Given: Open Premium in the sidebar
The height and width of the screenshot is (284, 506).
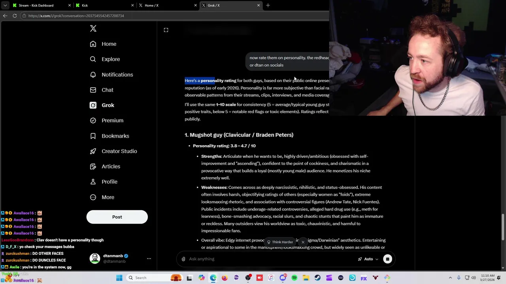Looking at the screenshot, I should coord(107,120).
